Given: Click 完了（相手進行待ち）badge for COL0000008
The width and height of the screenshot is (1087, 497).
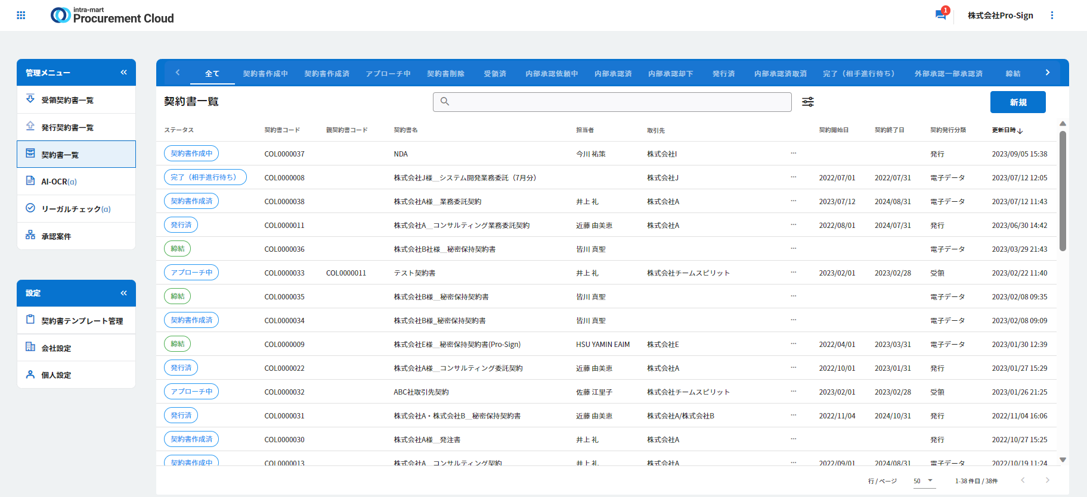Looking at the screenshot, I should click(x=205, y=177).
